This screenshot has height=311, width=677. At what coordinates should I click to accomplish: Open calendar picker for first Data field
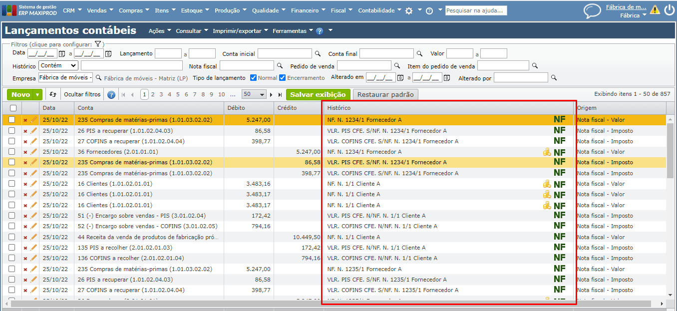(62, 53)
